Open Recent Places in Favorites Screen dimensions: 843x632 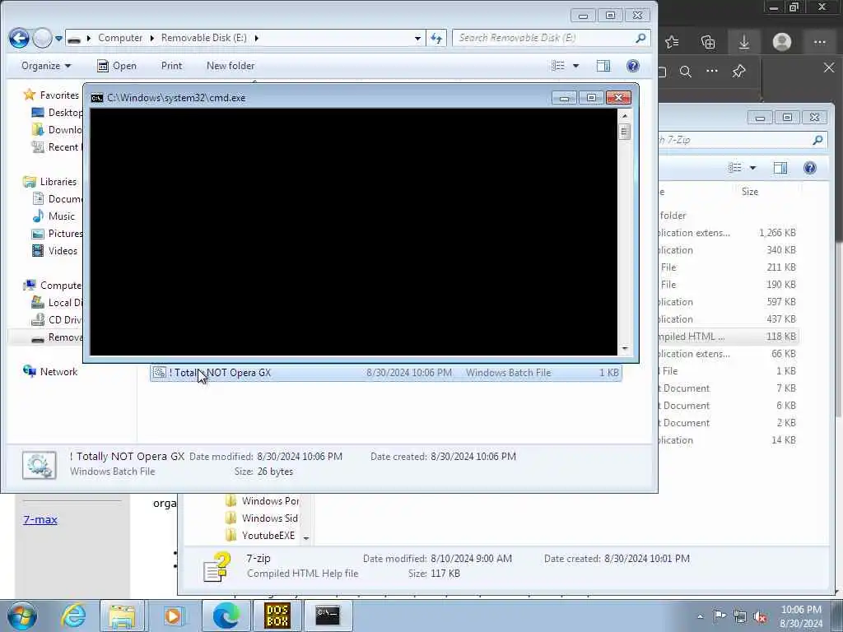point(55,146)
